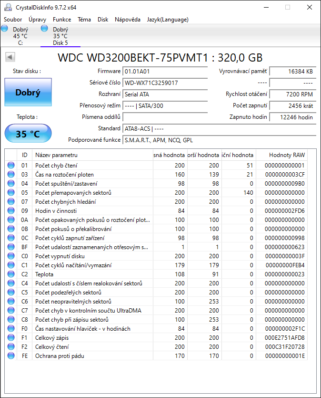Open the Nápověda menu
Image resolution: width=321 pixels, height=398 pixels.
pyautogui.click(x=128, y=20)
